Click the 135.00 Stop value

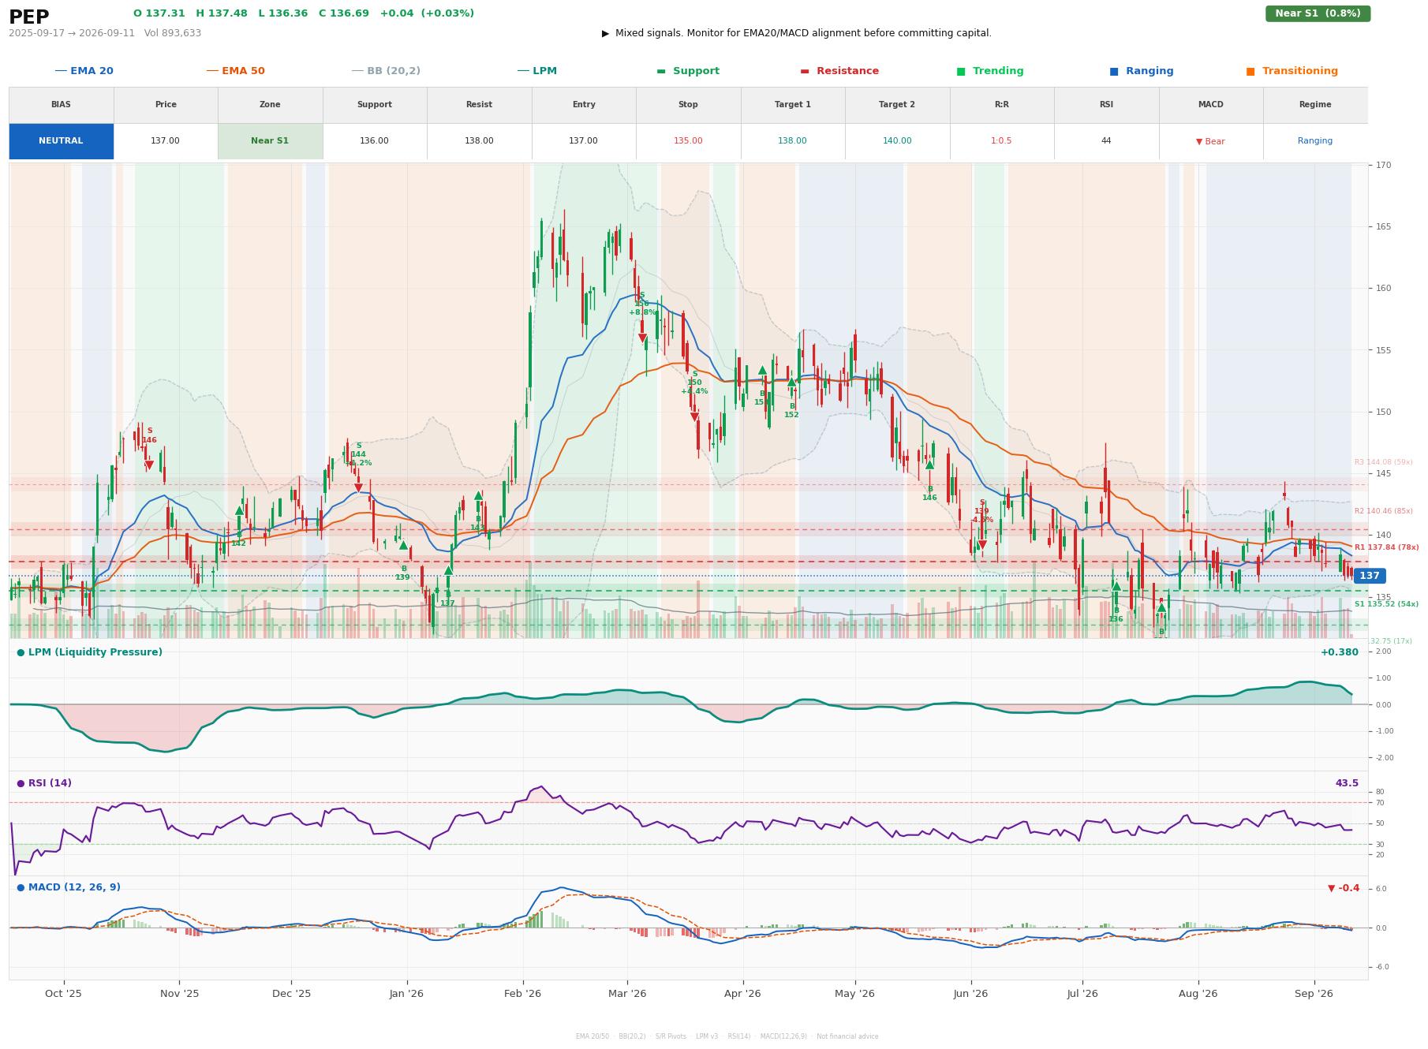pyautogui.click(x=688, y=141)
